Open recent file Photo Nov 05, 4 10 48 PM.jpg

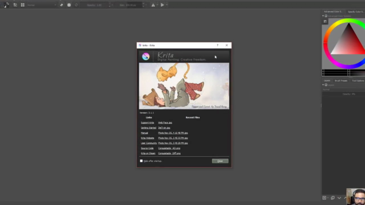tap(173, 133)
